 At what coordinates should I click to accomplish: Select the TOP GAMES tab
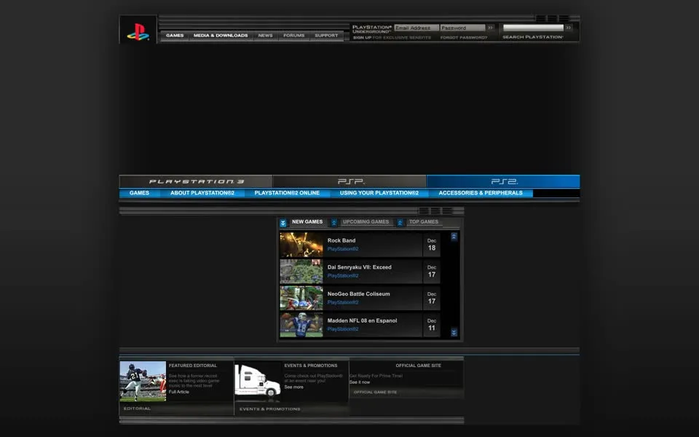[424, 222]
